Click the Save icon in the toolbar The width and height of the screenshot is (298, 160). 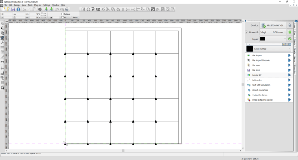click(13, 9)
